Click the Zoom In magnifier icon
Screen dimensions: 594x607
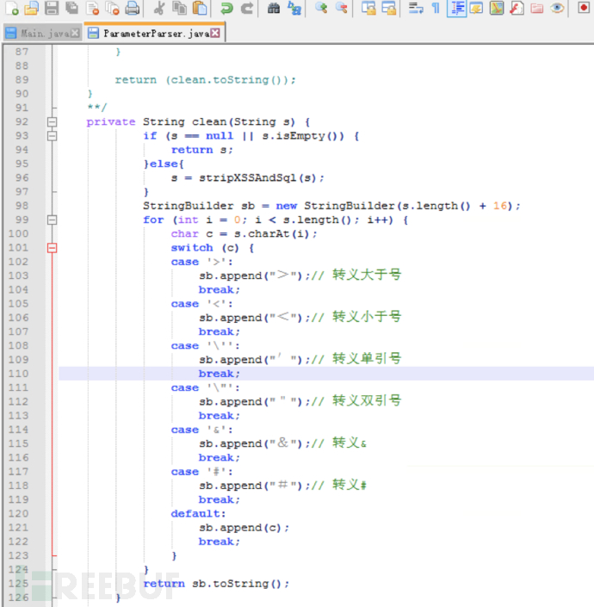tap(320, 9)
